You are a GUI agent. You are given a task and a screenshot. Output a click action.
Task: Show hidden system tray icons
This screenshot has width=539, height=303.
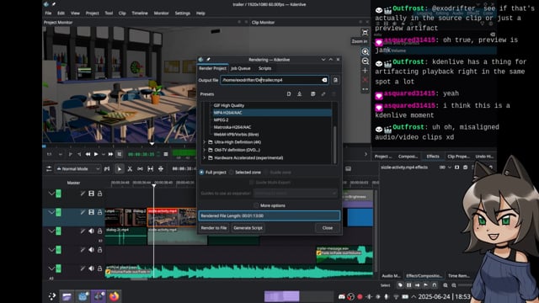414,296
